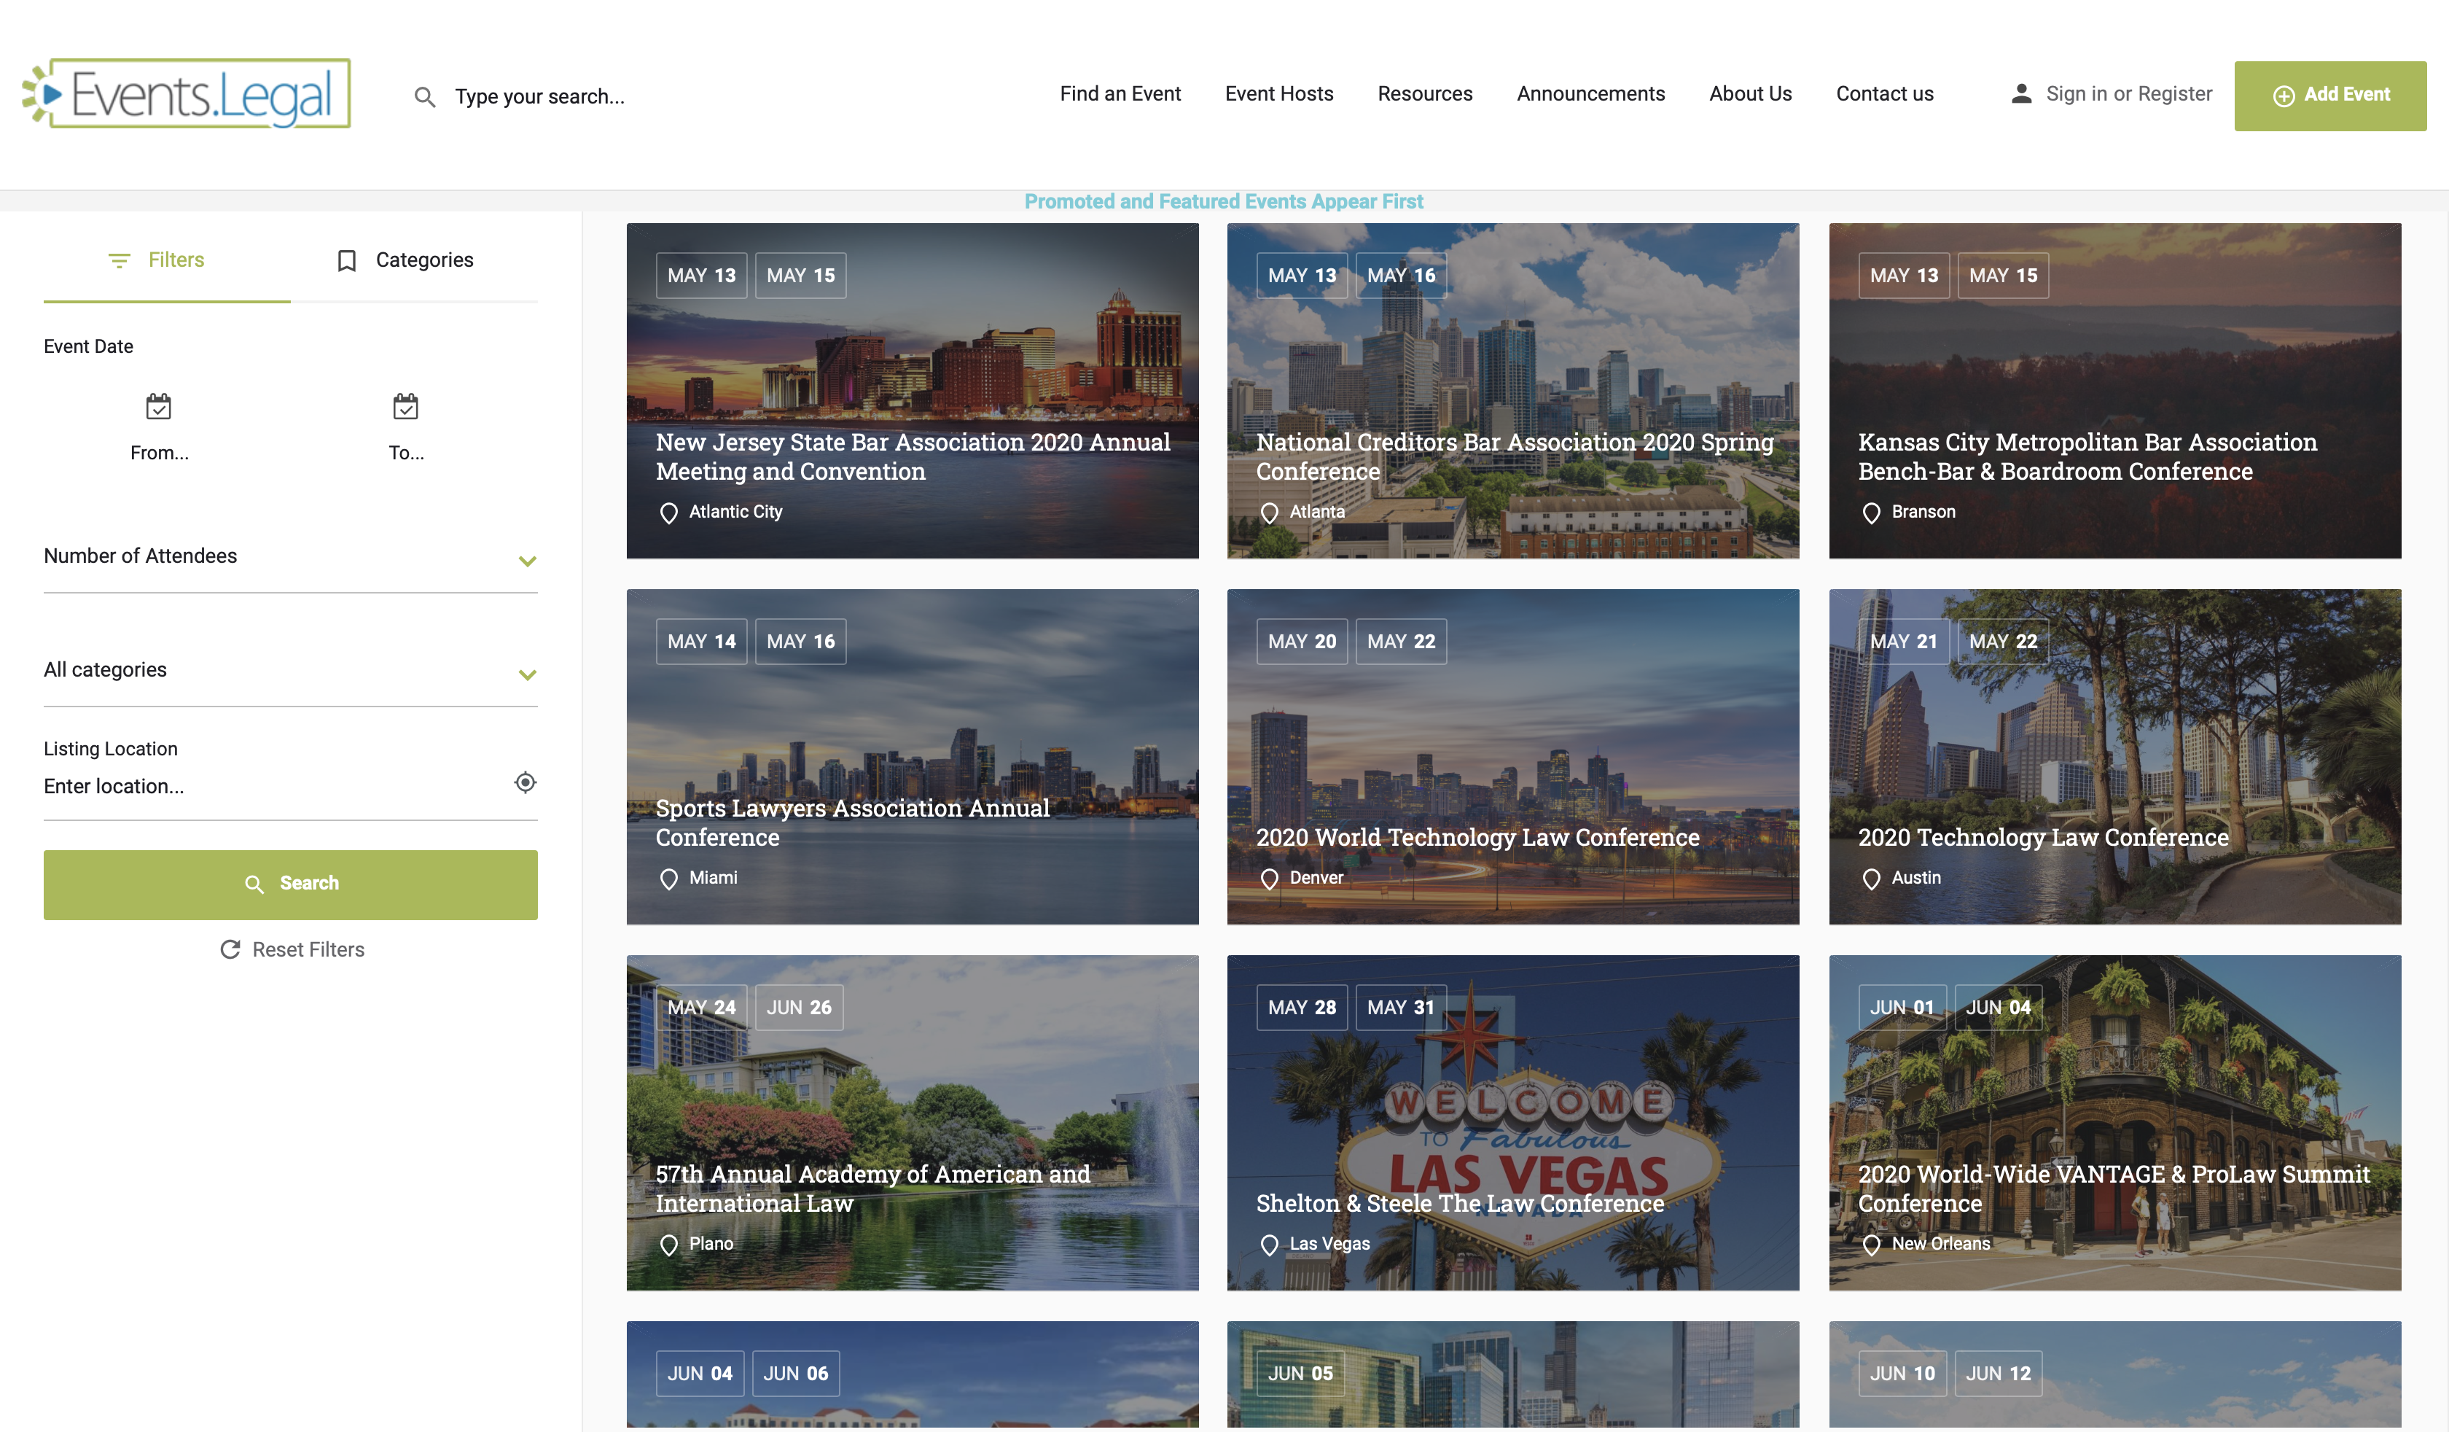Image resolution: width=2449 pixels, height=1432 pixels.
Task: Switch to the Categories tab
Action: tap(414, 260)
